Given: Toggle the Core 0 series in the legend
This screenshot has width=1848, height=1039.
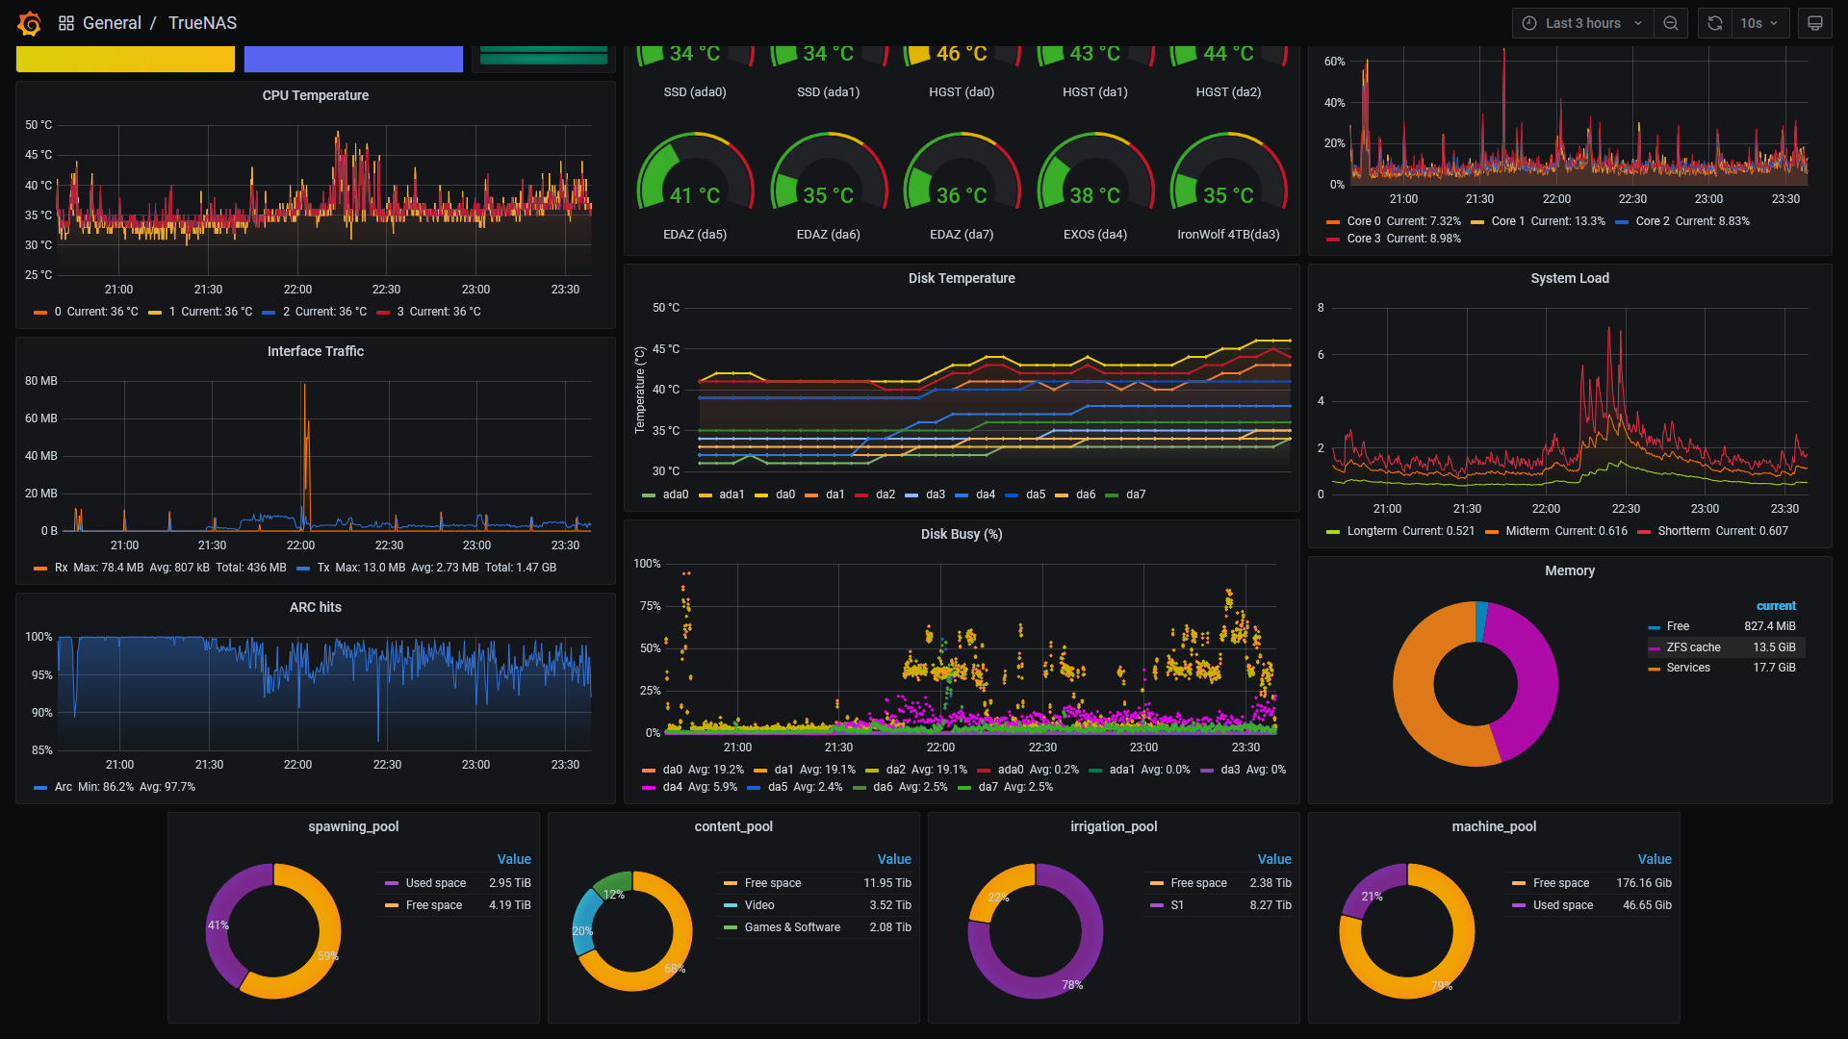Looking at the screenshot, I should tap(1364, 221).
